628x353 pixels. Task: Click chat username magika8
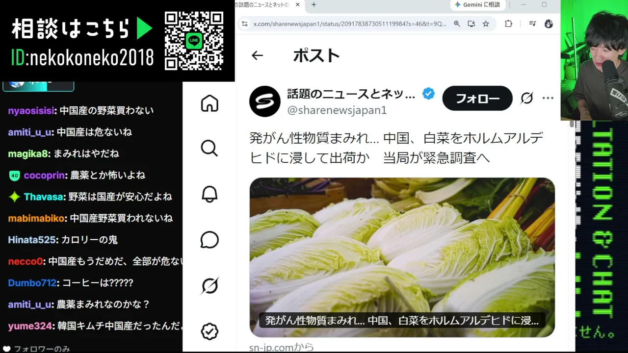pyautogui.click(x=28, y=154)
